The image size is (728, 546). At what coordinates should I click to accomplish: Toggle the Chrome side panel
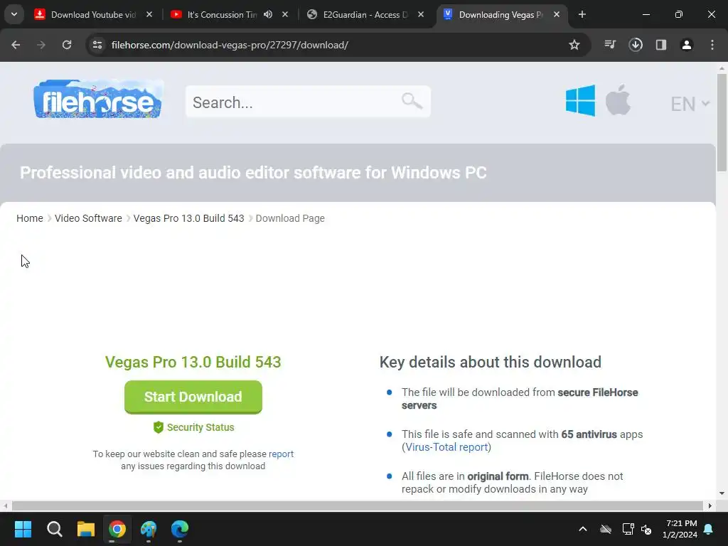click(x=661, y=45)
